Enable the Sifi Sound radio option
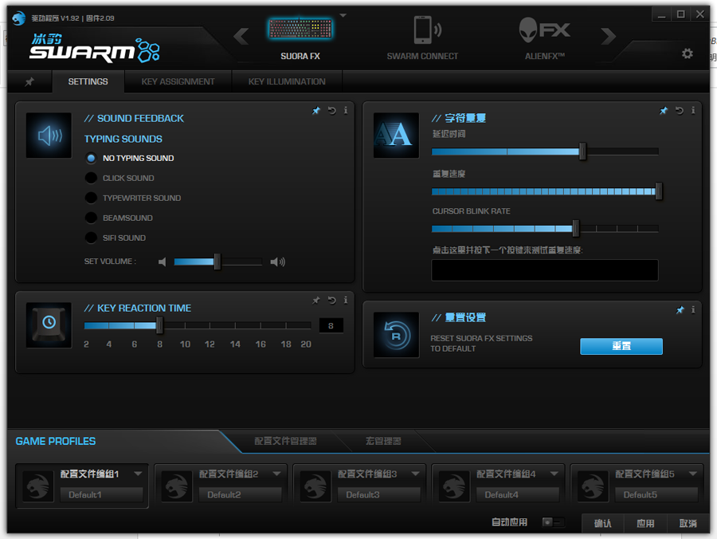717x539 pixels. coord(92,238)
